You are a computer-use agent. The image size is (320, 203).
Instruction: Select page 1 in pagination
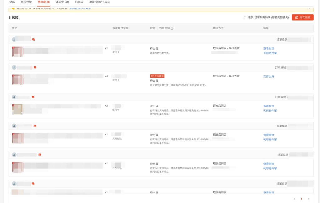[x=301, y=199]
